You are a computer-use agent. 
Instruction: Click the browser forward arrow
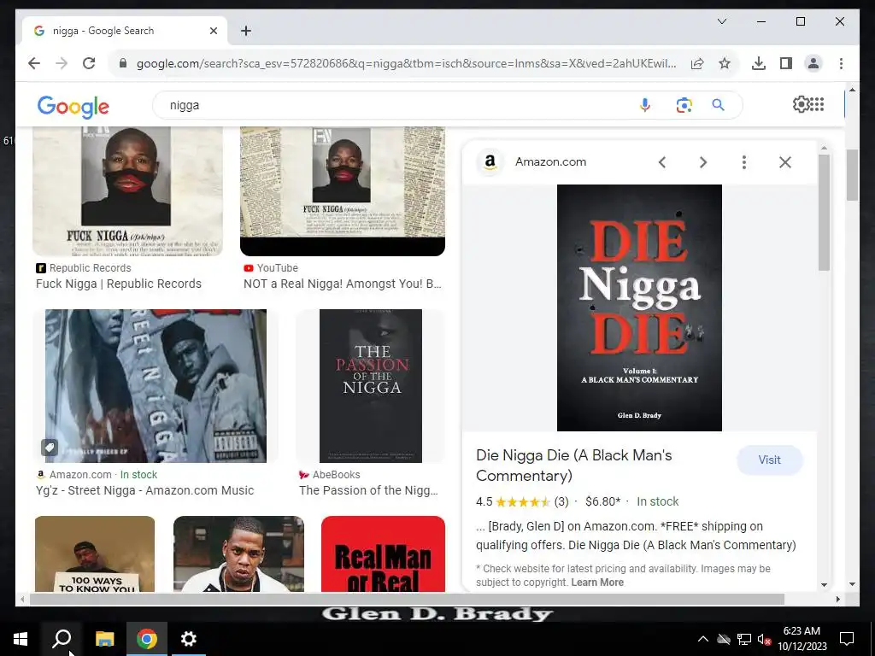[x=62, y=63]
